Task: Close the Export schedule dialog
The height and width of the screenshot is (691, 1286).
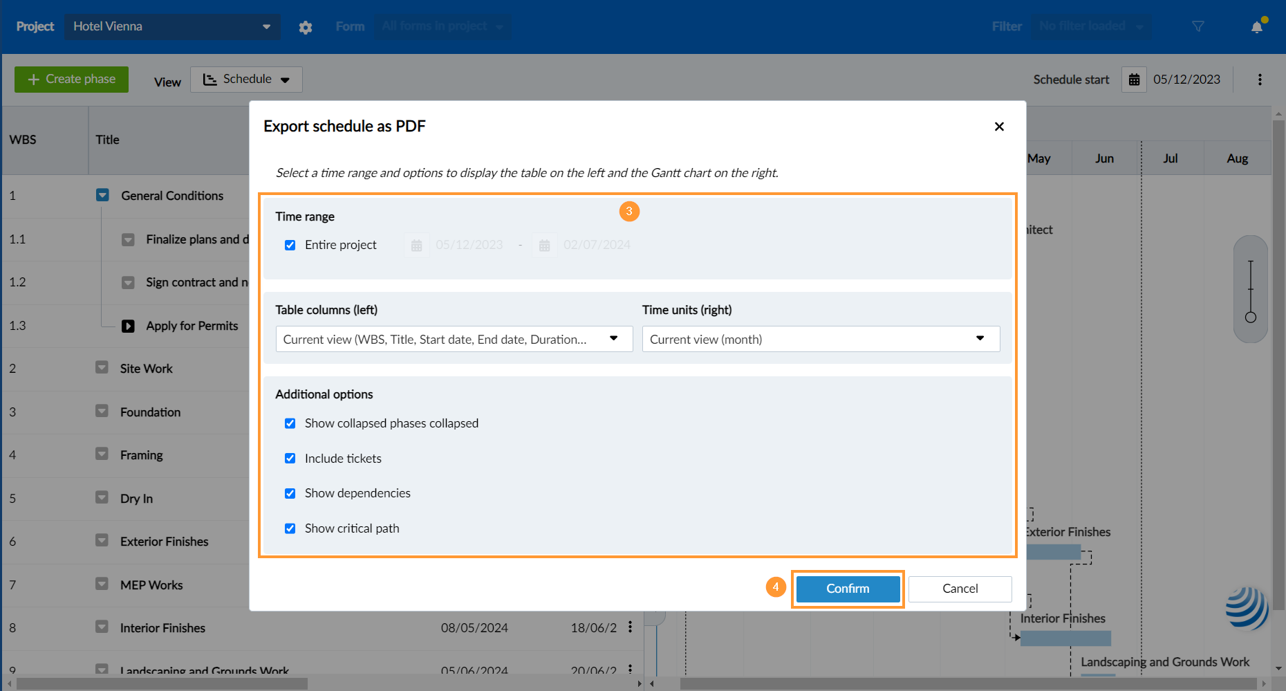Action: coord(999,127)
